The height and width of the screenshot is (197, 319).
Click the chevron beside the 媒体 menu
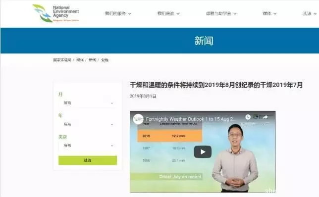coord(275,14)
